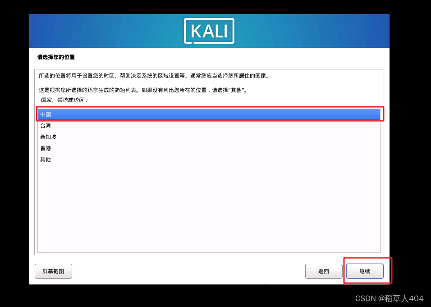Viewport: 431px width, 307px height.
Task: Click the KALI logo in the banner
Action: tap(209, 31)
